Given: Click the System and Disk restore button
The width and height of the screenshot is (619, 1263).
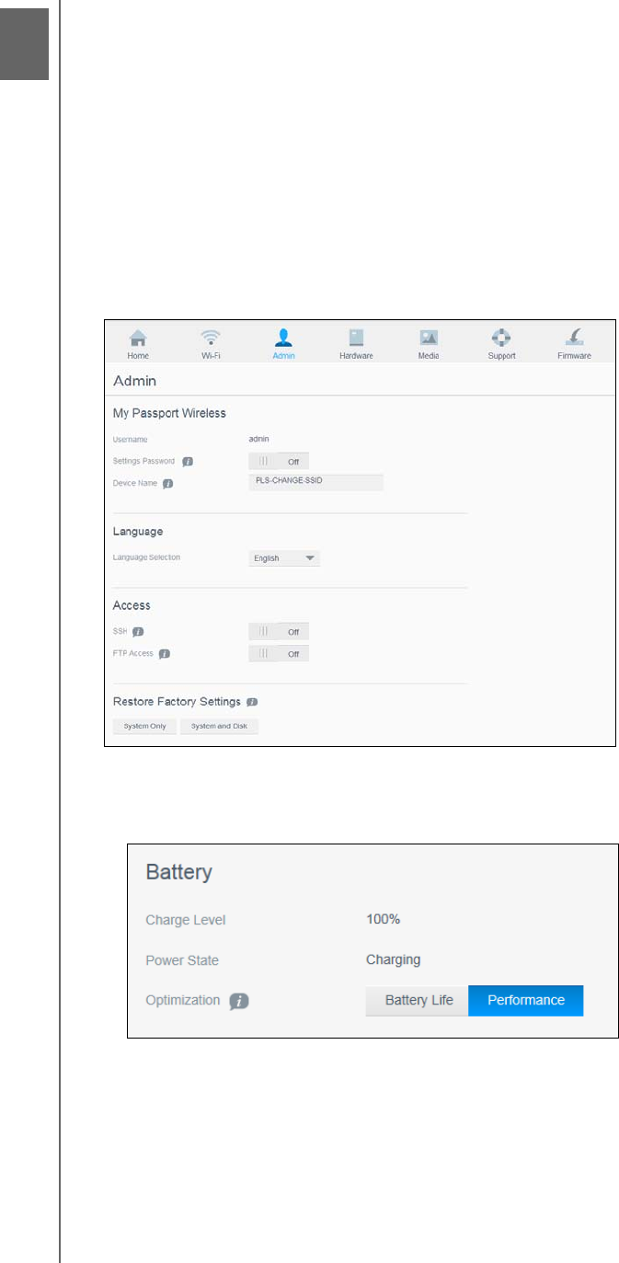Looking at the screenshot, I should pyautogui.click(x=219, y=727).
